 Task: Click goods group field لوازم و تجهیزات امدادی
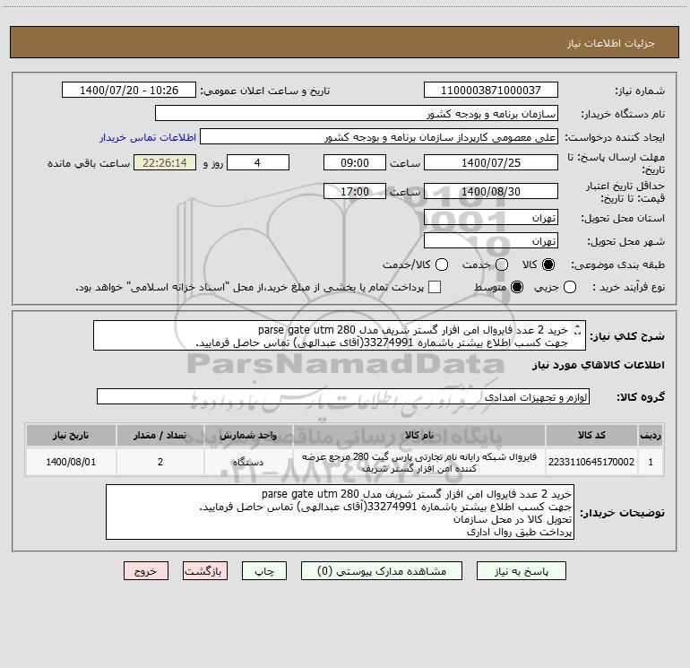[x=343, y=396]
